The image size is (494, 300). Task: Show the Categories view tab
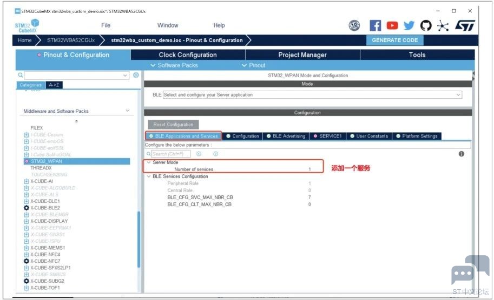pyautogui.click(x=30, y=85)
